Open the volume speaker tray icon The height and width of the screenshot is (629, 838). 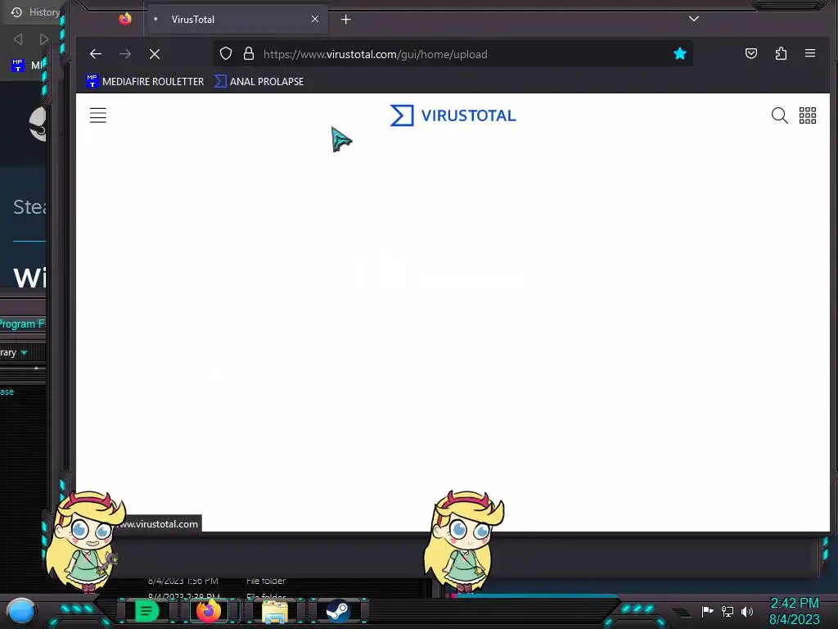tap(746, 611)
